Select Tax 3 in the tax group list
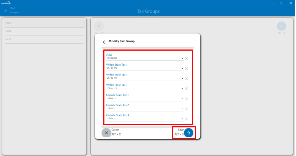This screenshot has height=156, width=296. pos(44,23)
